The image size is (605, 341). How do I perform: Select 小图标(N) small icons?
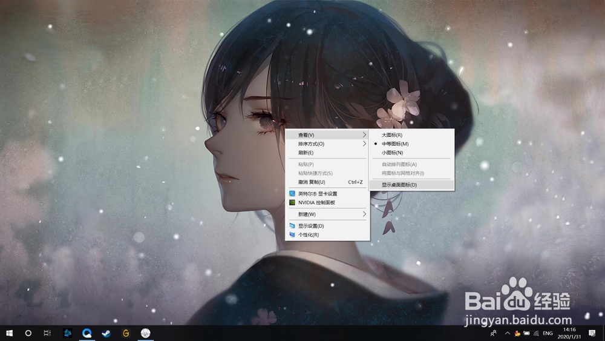coord(412,153)
